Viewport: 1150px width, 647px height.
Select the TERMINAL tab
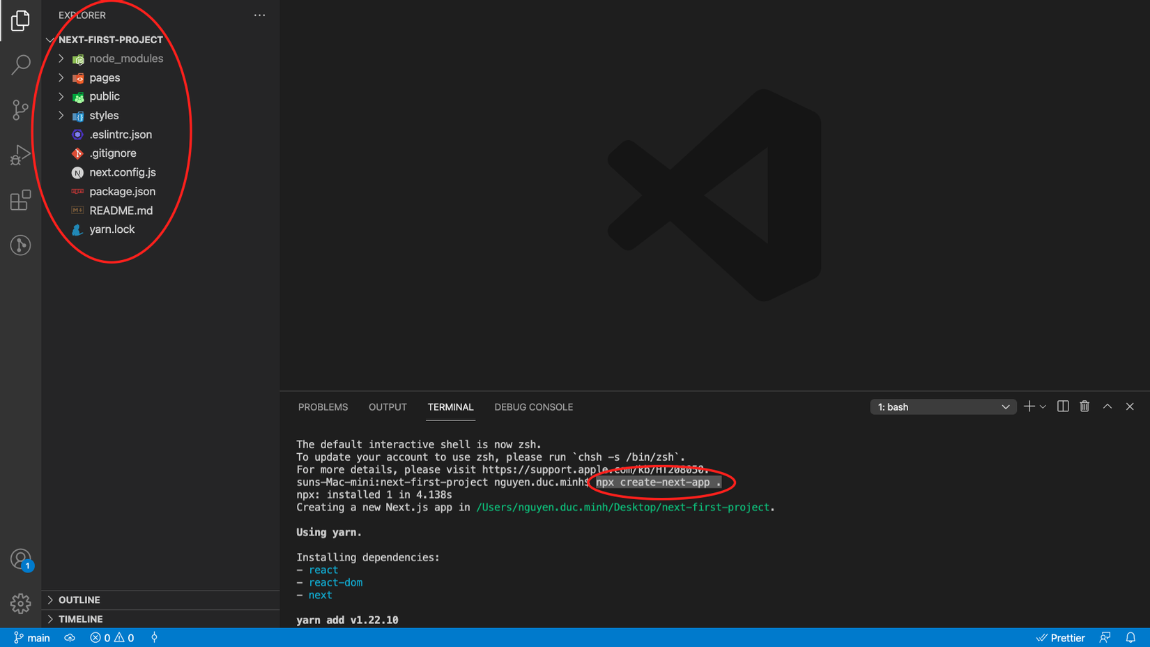(x=450, y=407)
